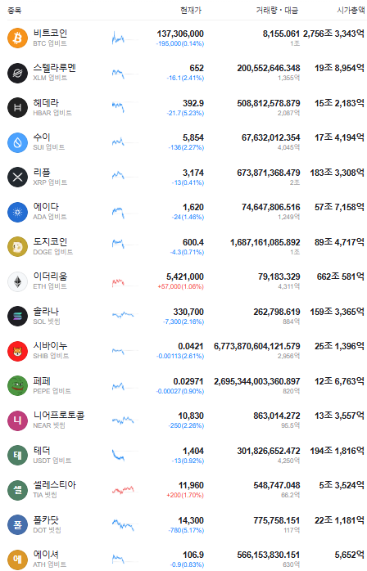Viewport: 367px width, 571px height.
Task: Open the 리플 coin name link
Action: [42, 173]
